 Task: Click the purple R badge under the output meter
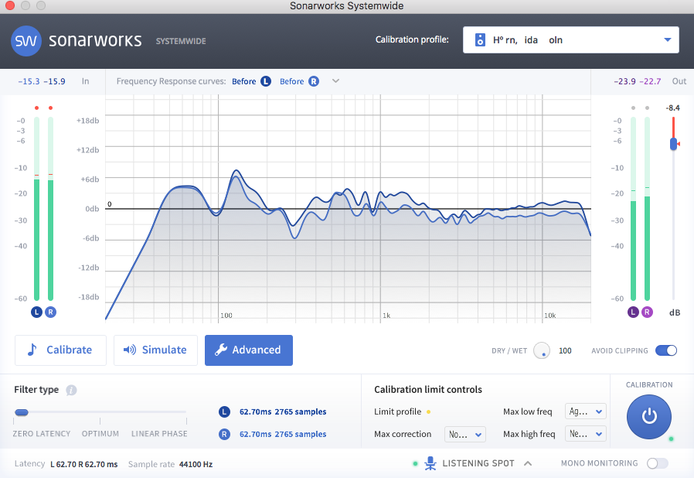(647, 312)
